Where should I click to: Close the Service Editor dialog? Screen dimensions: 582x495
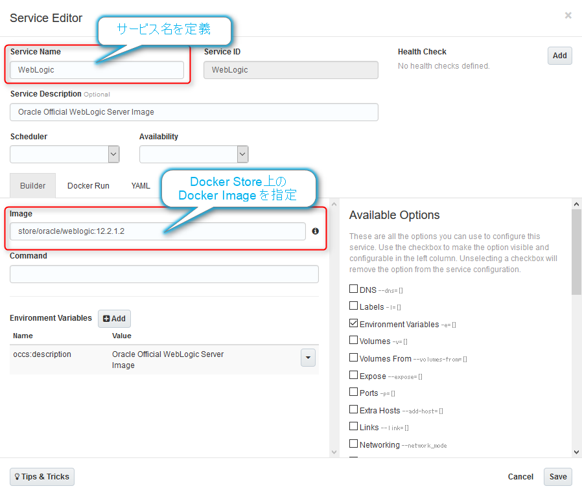[568, 16]
